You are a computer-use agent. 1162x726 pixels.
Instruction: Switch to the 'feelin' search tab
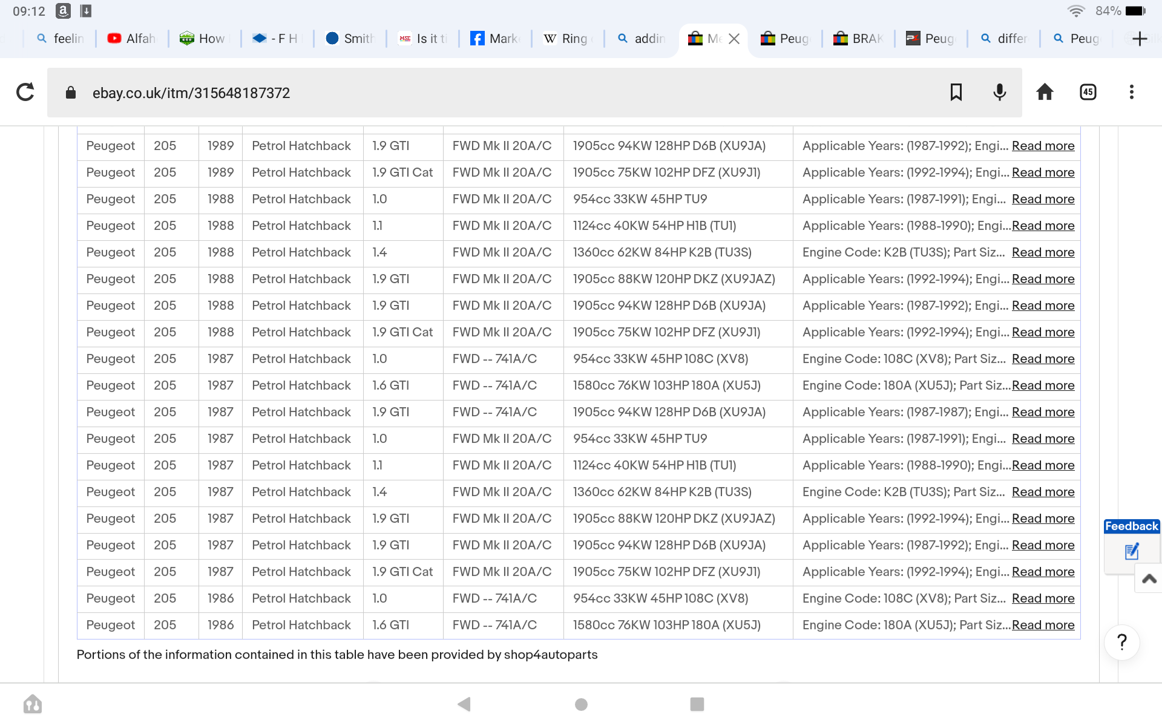click(59, 39)
